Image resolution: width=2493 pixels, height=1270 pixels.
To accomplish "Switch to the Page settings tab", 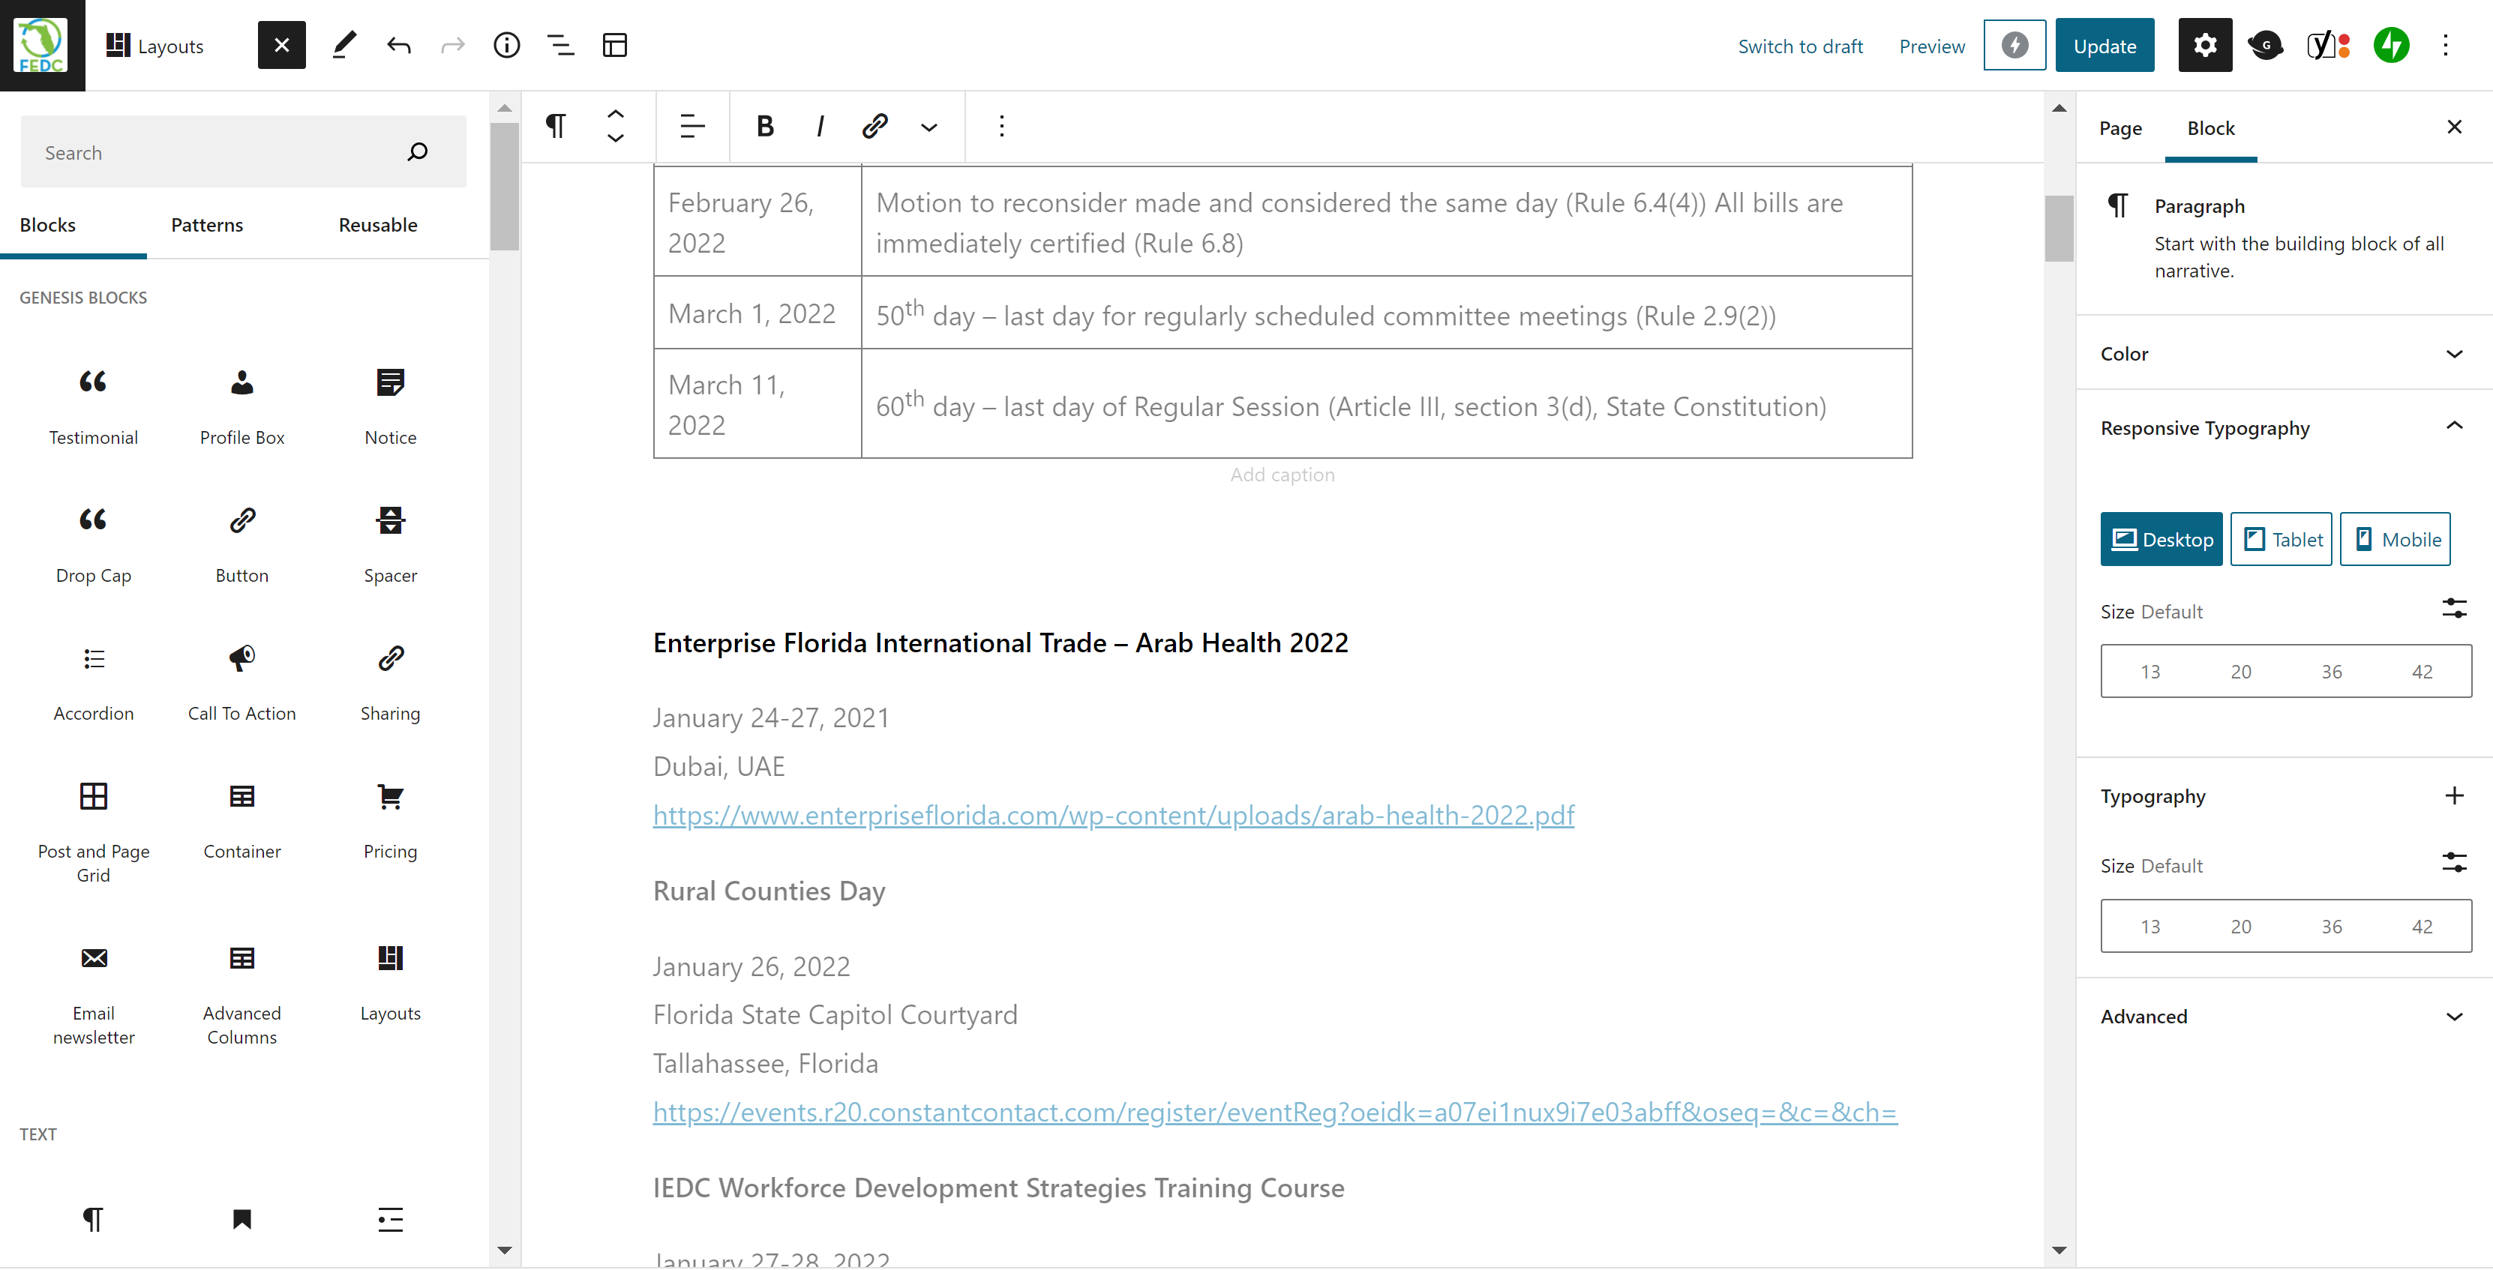I will pyautogui.click(x=2120, y=127).
